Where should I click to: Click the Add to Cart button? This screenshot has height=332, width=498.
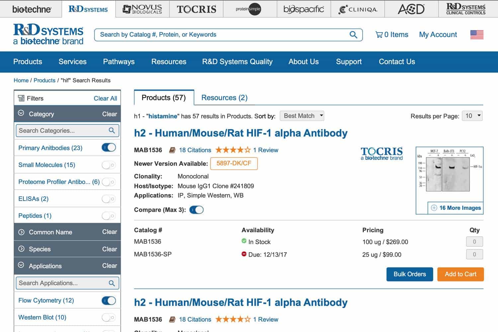point(460,274)
